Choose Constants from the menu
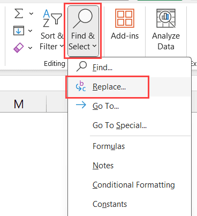Screen dimensions: 197x216 pyautogui.click(x=130, y=204)
